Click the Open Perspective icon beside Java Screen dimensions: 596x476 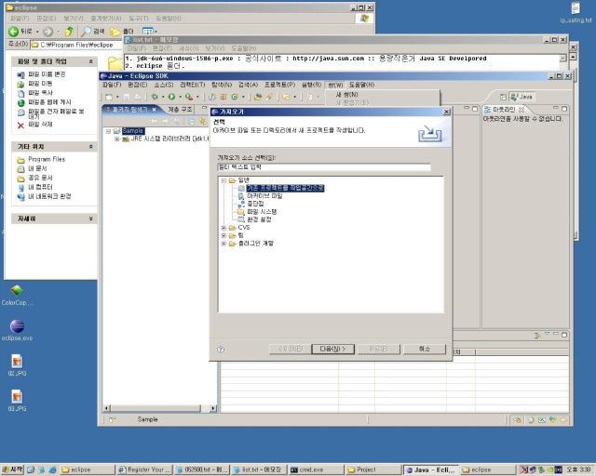tap(503, 98)
